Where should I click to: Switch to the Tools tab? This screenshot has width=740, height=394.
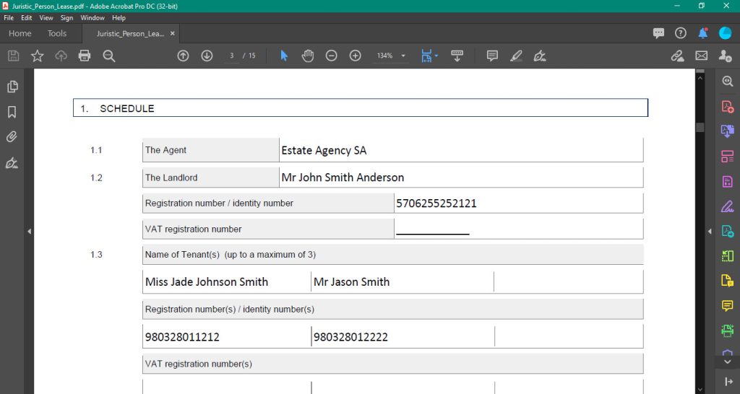pyautogui.click(x=57, y=33)
